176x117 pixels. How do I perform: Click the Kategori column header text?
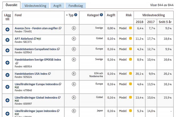click(x=93, y=15)
